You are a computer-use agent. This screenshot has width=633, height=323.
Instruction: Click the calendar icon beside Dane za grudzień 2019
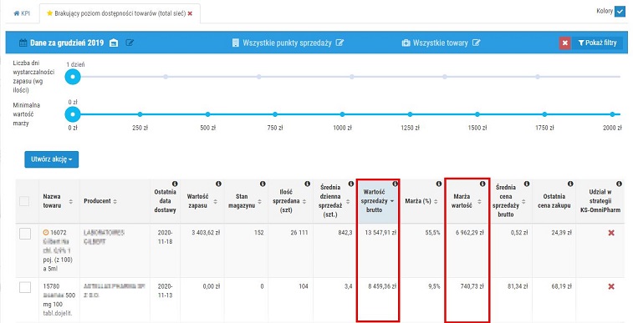click(23, 43)
